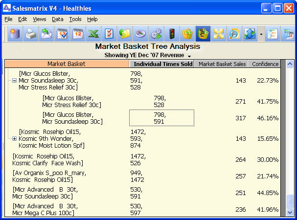Image resolution: width=297 pixels, height=220 pixels.
Task: Click the checklist icon with red ticks
Action: [109, 34]
